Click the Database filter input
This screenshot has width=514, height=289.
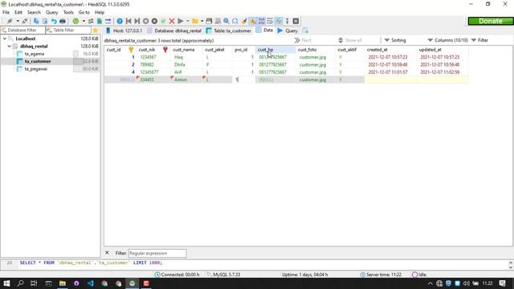(x=22, y=31)
